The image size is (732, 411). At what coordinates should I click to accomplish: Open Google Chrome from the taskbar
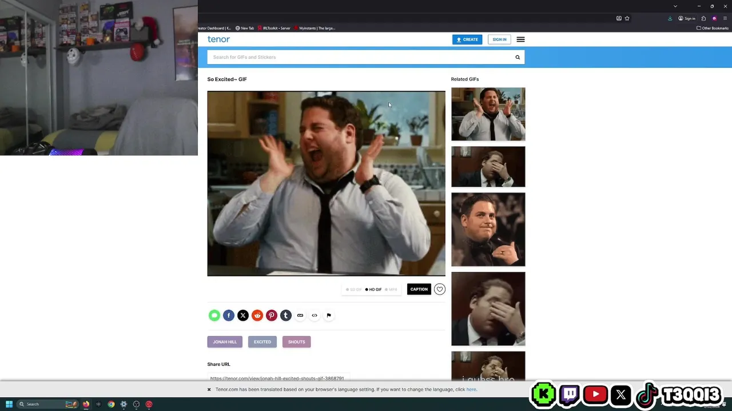[111, 404]
